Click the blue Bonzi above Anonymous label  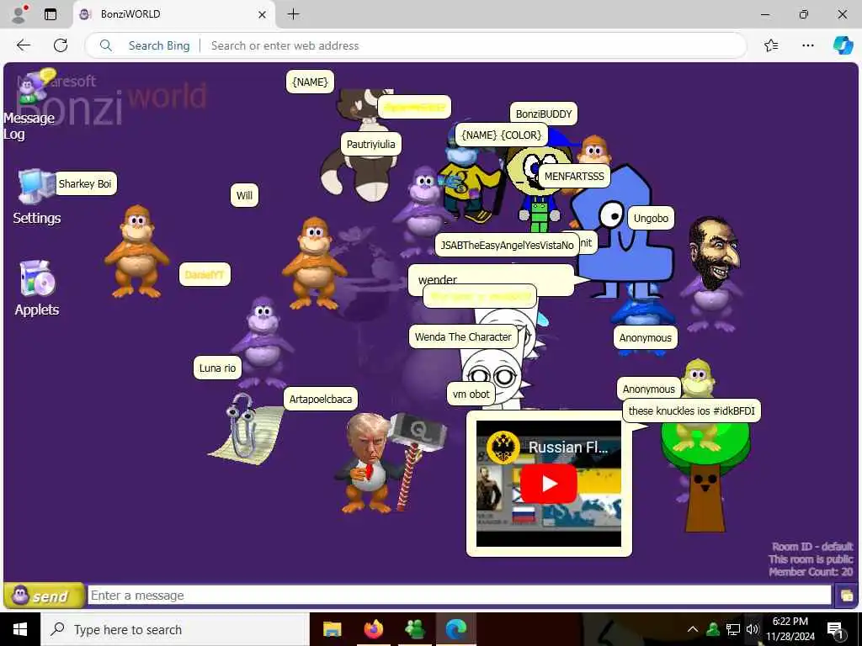click(642, 312)
